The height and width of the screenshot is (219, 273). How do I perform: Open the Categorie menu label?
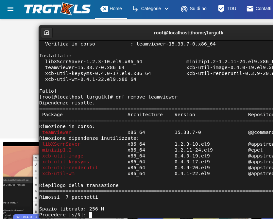point(151,9)
